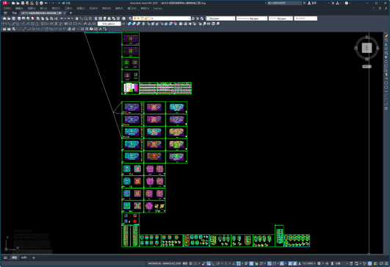Open the Autodesk App Store cart icon

pyautogui.click(x=333, y=3)
